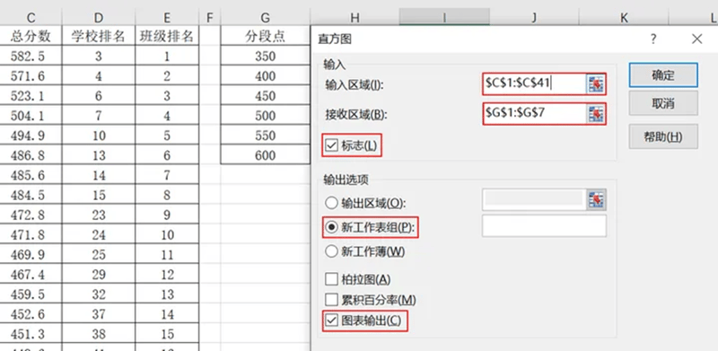
Task: Click cell with score 451.3
Action: point(31,333)
